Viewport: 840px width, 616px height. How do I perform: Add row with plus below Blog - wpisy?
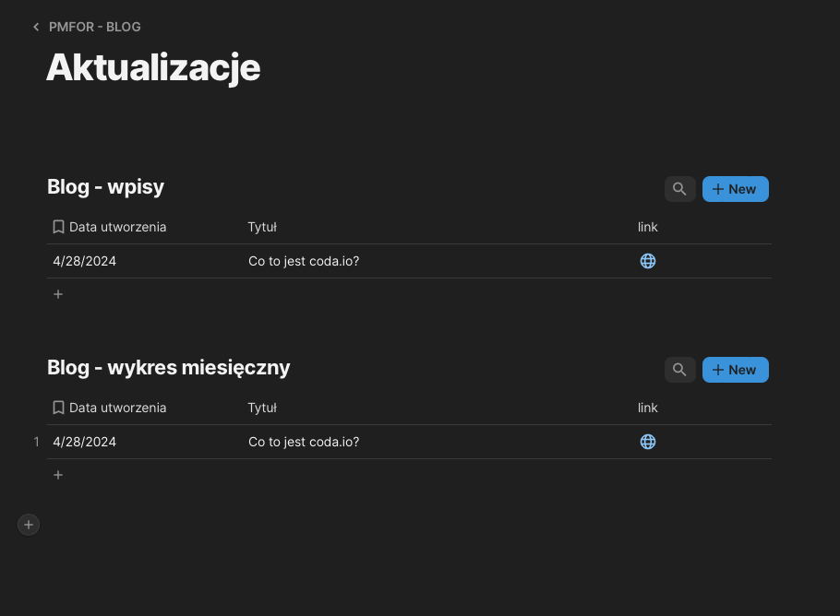(x=58, y=294)
